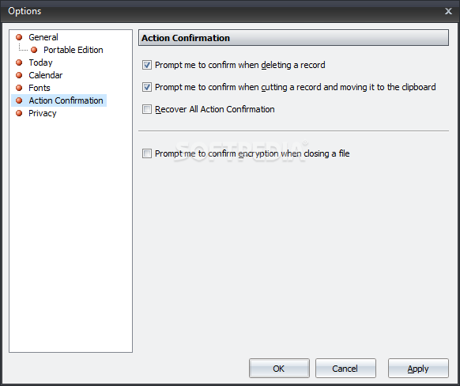The image size is (460, 386).
Task: Click the red bullet icon next to Today
Action: (19, 62)
